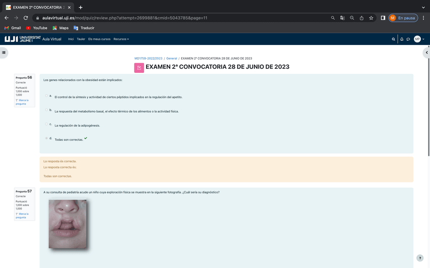The image size is (430, 268).
Task: Open the notifications bell
Action: pyautogui.click(x=402, y=39)
